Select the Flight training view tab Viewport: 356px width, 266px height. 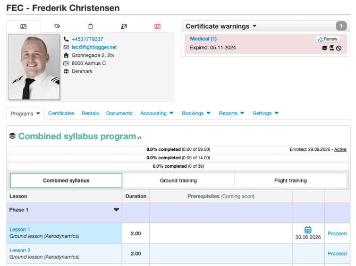[291, 181]
